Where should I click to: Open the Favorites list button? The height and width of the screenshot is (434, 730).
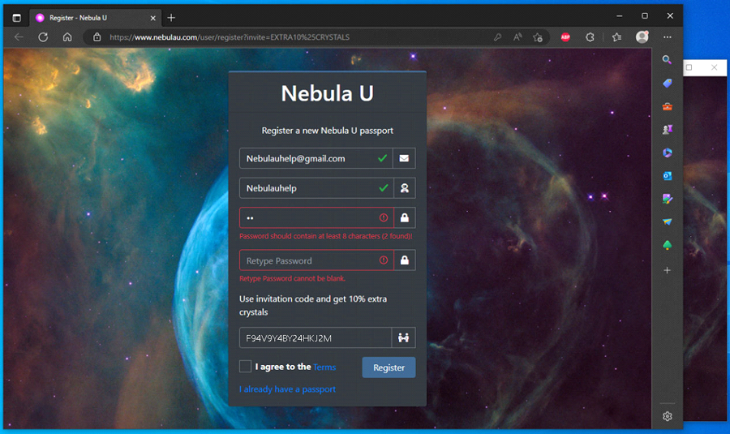(x=617, y=37)
